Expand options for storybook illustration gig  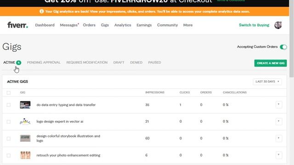279,138
